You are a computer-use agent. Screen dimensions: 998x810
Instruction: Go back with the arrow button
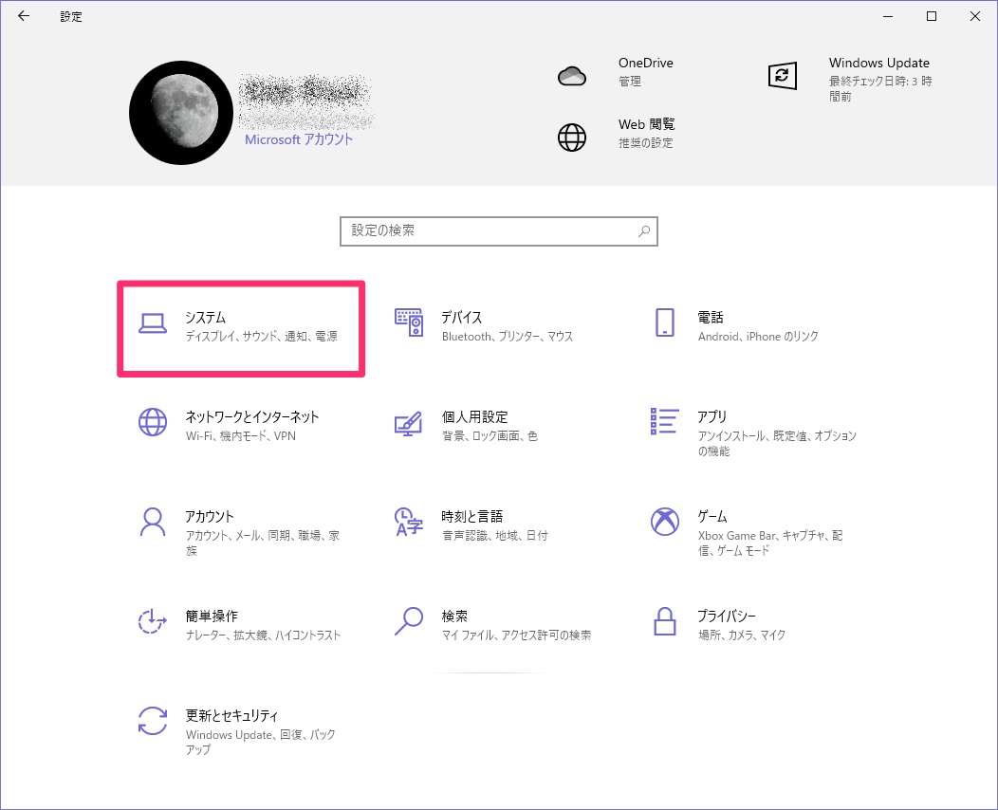[x=24, y=16]
